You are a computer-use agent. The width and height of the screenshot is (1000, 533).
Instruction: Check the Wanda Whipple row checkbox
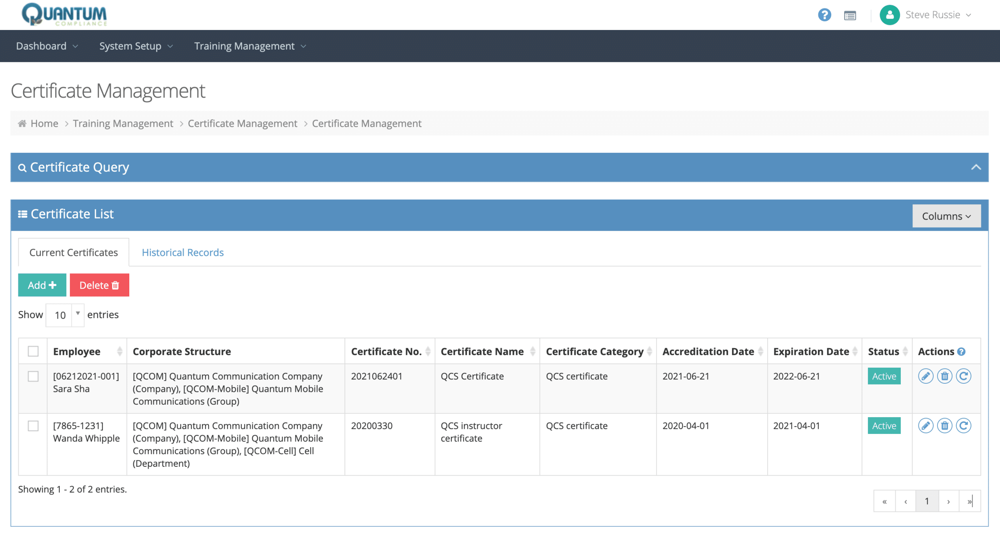click(33, 426)
